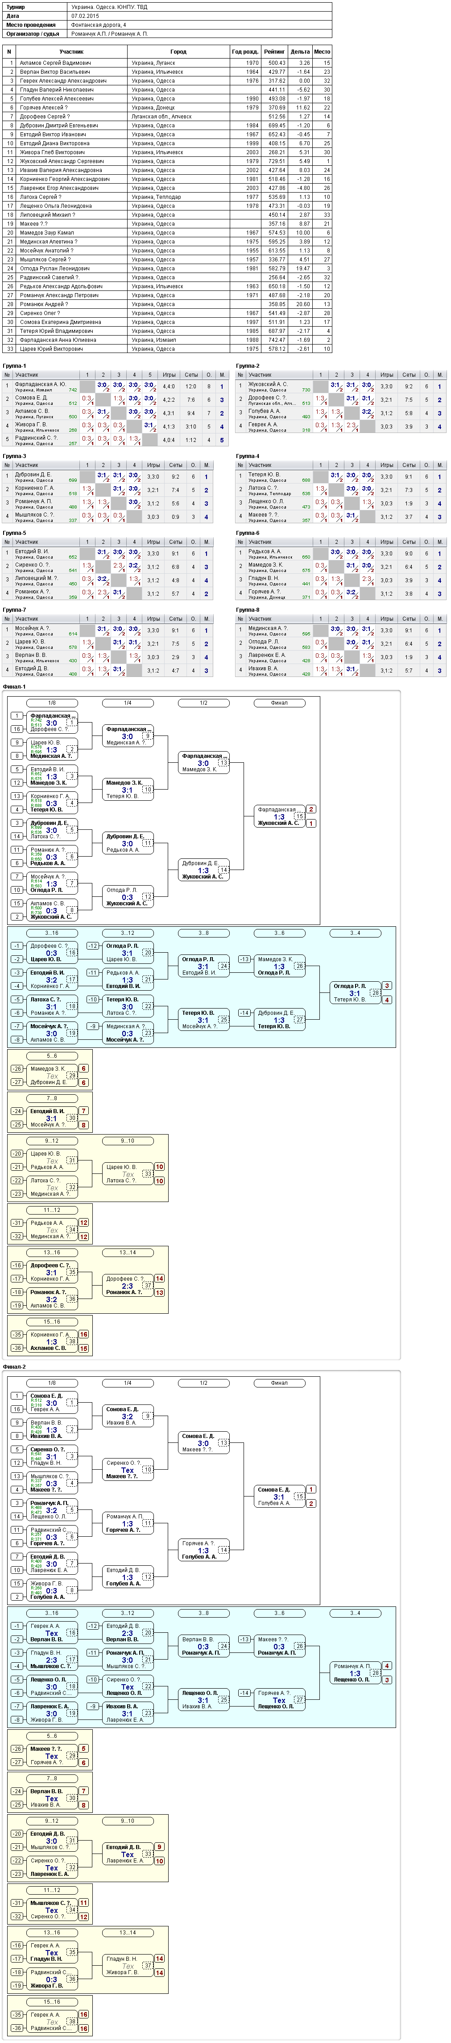The height and width of the screenshot is (2043, 451).
Task: Click first-place badge next to Жуковский А. С.
Action: tap(311, 823)
